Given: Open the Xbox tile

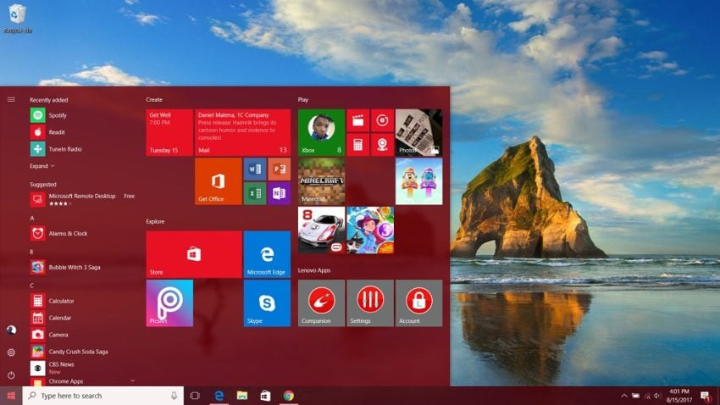Looking at the screenshot, I should [x=321, y=133].
